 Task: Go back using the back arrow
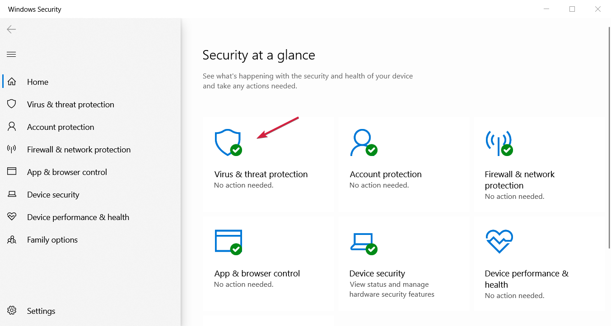[x=11, y=29]
